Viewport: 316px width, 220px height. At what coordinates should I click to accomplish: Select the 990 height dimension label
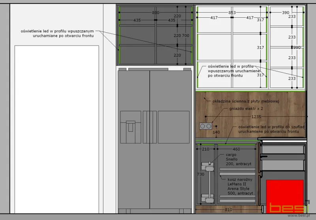tap(297, 47)
